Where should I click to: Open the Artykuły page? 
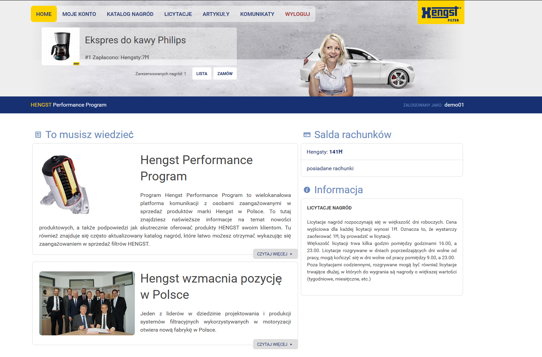[x=216, y=14]
